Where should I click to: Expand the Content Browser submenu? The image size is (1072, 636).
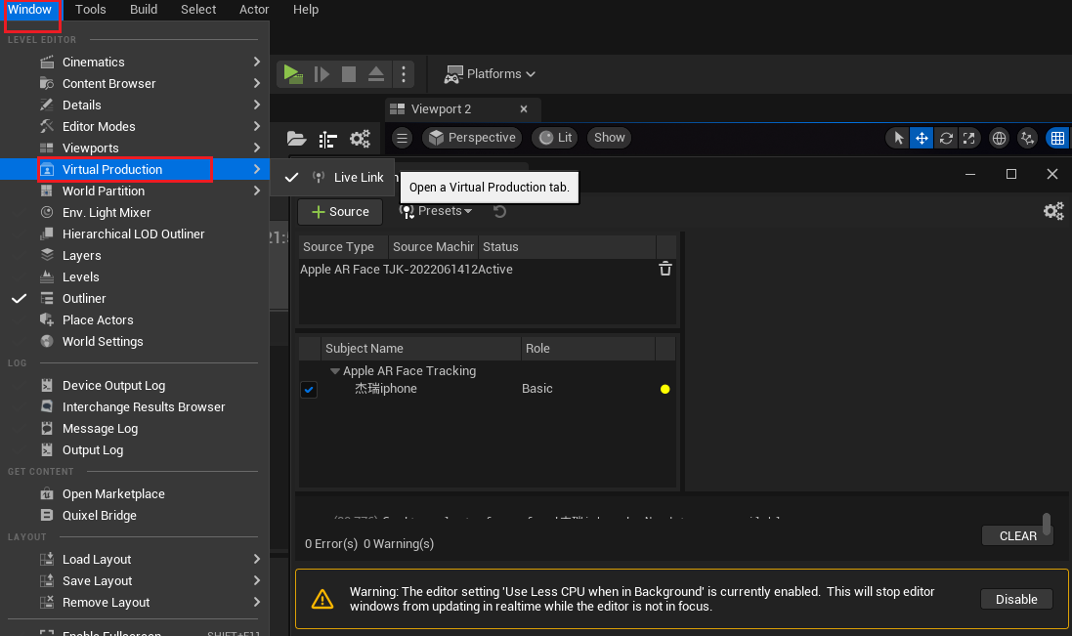135,83
